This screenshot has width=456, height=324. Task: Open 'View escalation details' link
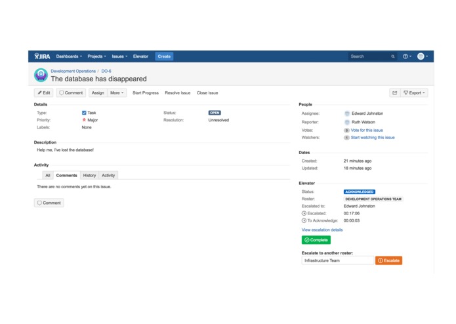322,230
